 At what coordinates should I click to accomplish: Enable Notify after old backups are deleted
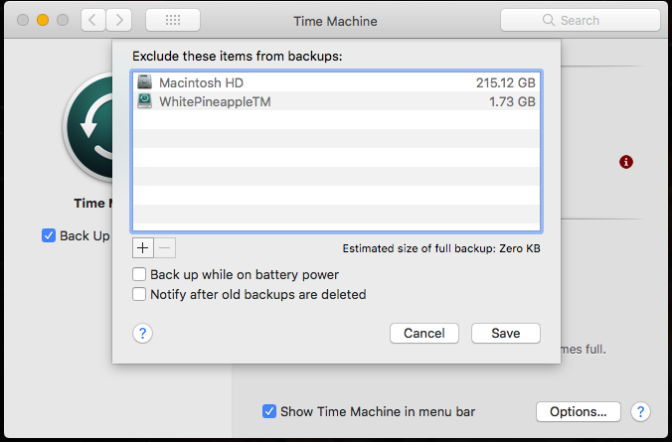coord(140,294)
